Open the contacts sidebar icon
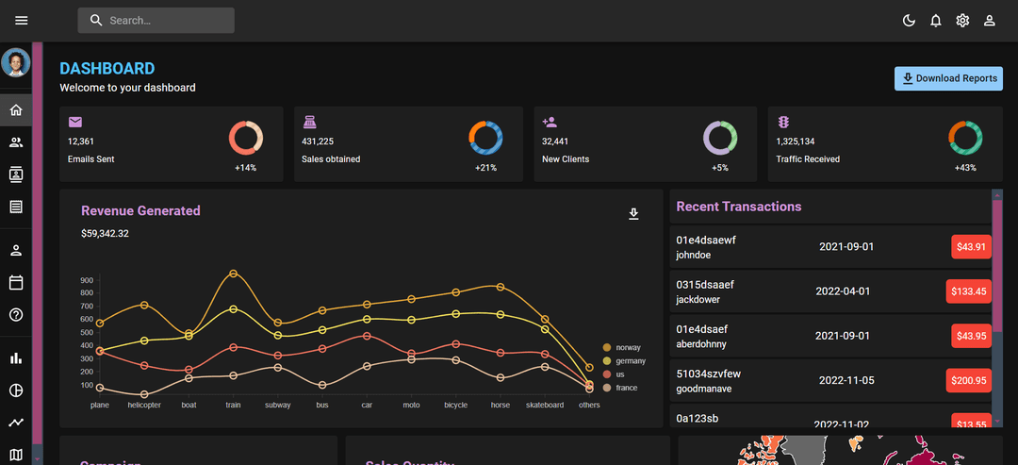Image resolution: width=1018 pixels, height=465 pixels. pos(16,174)
